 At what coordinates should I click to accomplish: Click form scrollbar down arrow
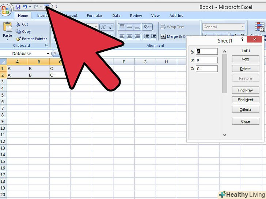coord(225,135)
